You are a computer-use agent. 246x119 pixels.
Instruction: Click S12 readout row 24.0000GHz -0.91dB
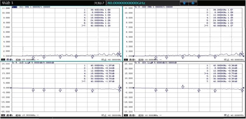click(99, 76)
